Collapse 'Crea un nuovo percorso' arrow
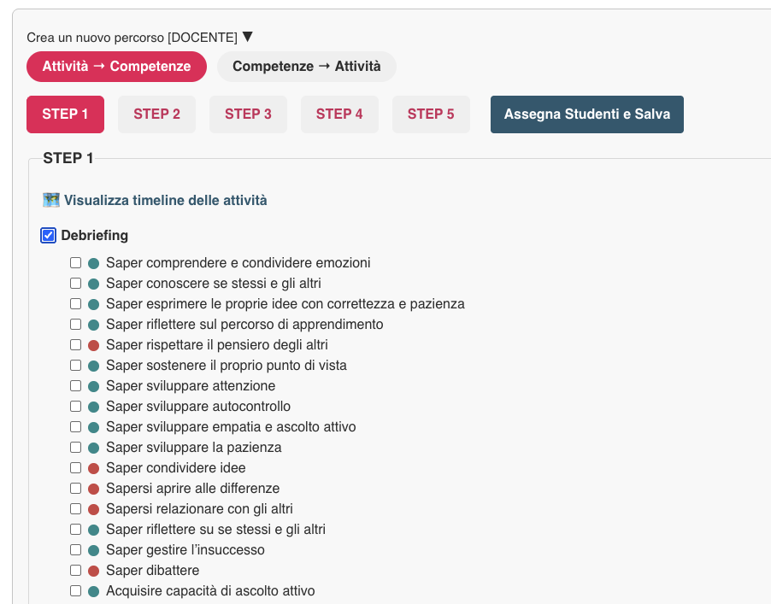The image size is (771, 604). [x=248, y=37]
